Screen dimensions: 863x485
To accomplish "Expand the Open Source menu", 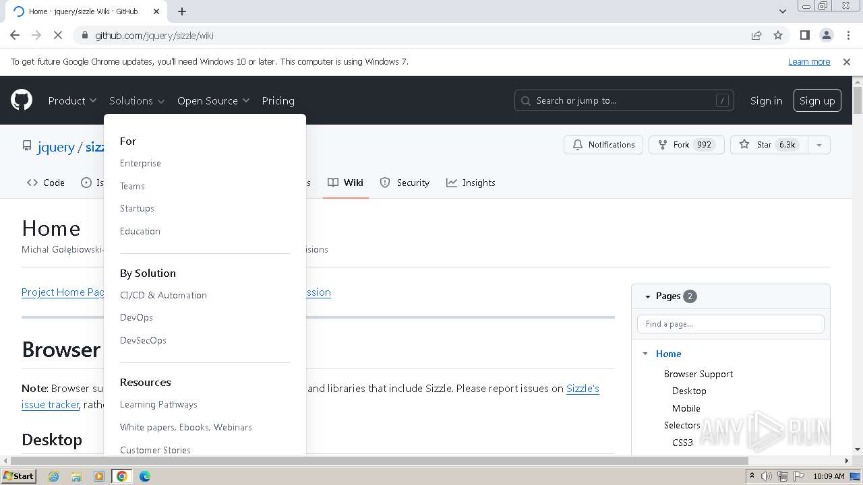I will click(213, 100).
